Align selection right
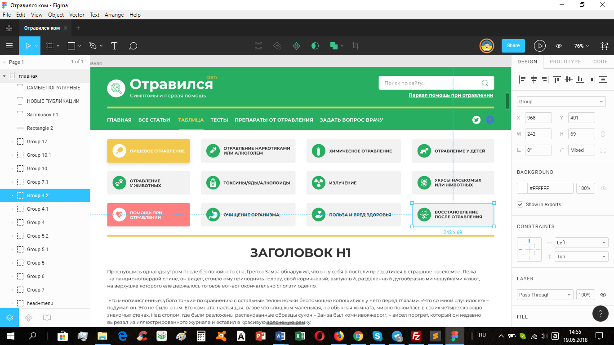 (545, 80)
